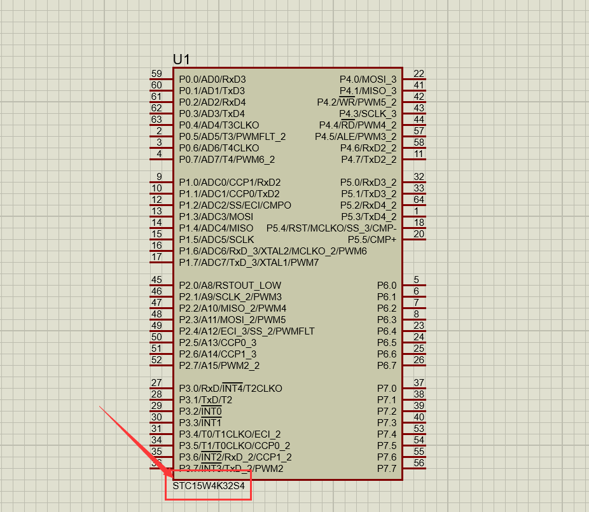
Task: Select pin label P5.1/TxD3_2
Action: (x=368, y=194)
